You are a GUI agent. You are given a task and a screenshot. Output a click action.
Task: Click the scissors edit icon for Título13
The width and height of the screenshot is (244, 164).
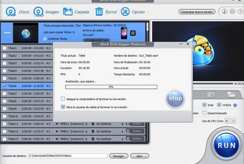pos(128,138)
